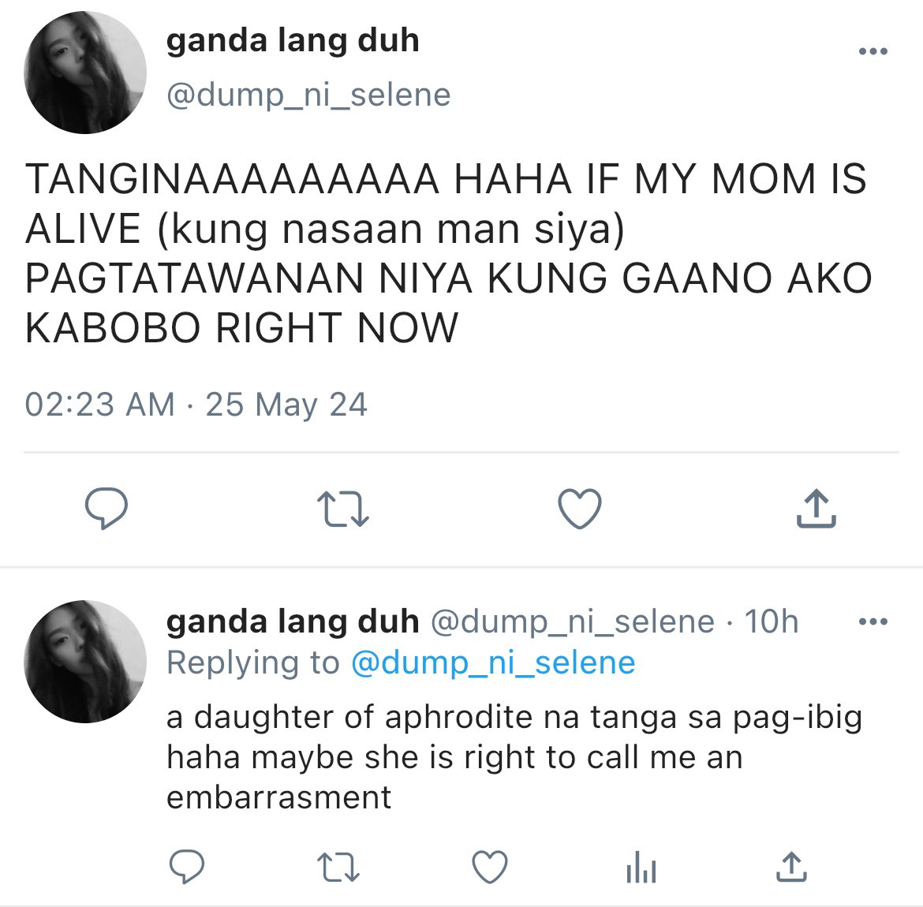Open profile picture on main tweet
This screenshot has width=923, height=907.
pos(84,73)
